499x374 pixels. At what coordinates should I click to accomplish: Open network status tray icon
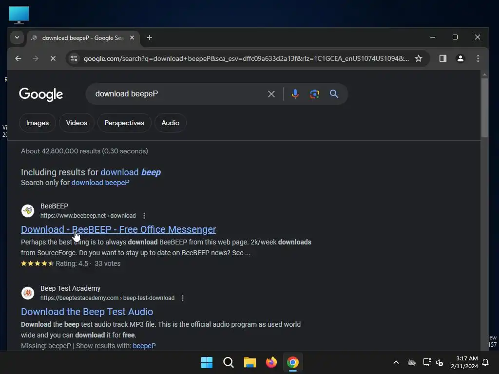pos(427,362)
